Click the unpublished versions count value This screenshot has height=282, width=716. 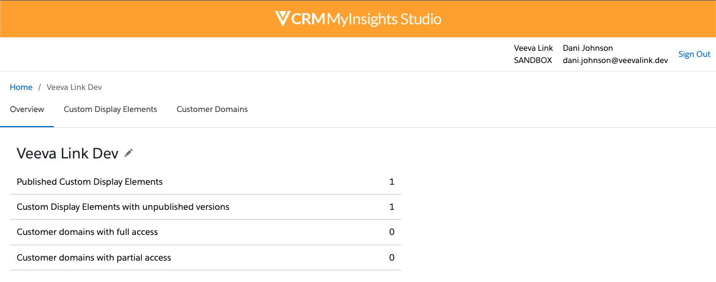(392, 207)
